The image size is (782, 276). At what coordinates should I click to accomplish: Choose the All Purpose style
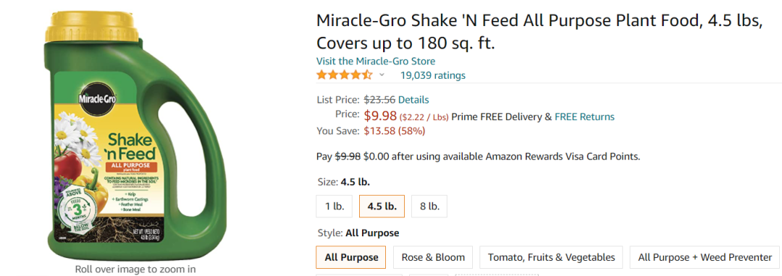pyautogui.click(x=351, y=257)
